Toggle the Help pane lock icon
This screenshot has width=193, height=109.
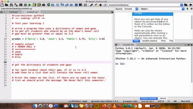[x=187, y=9]
